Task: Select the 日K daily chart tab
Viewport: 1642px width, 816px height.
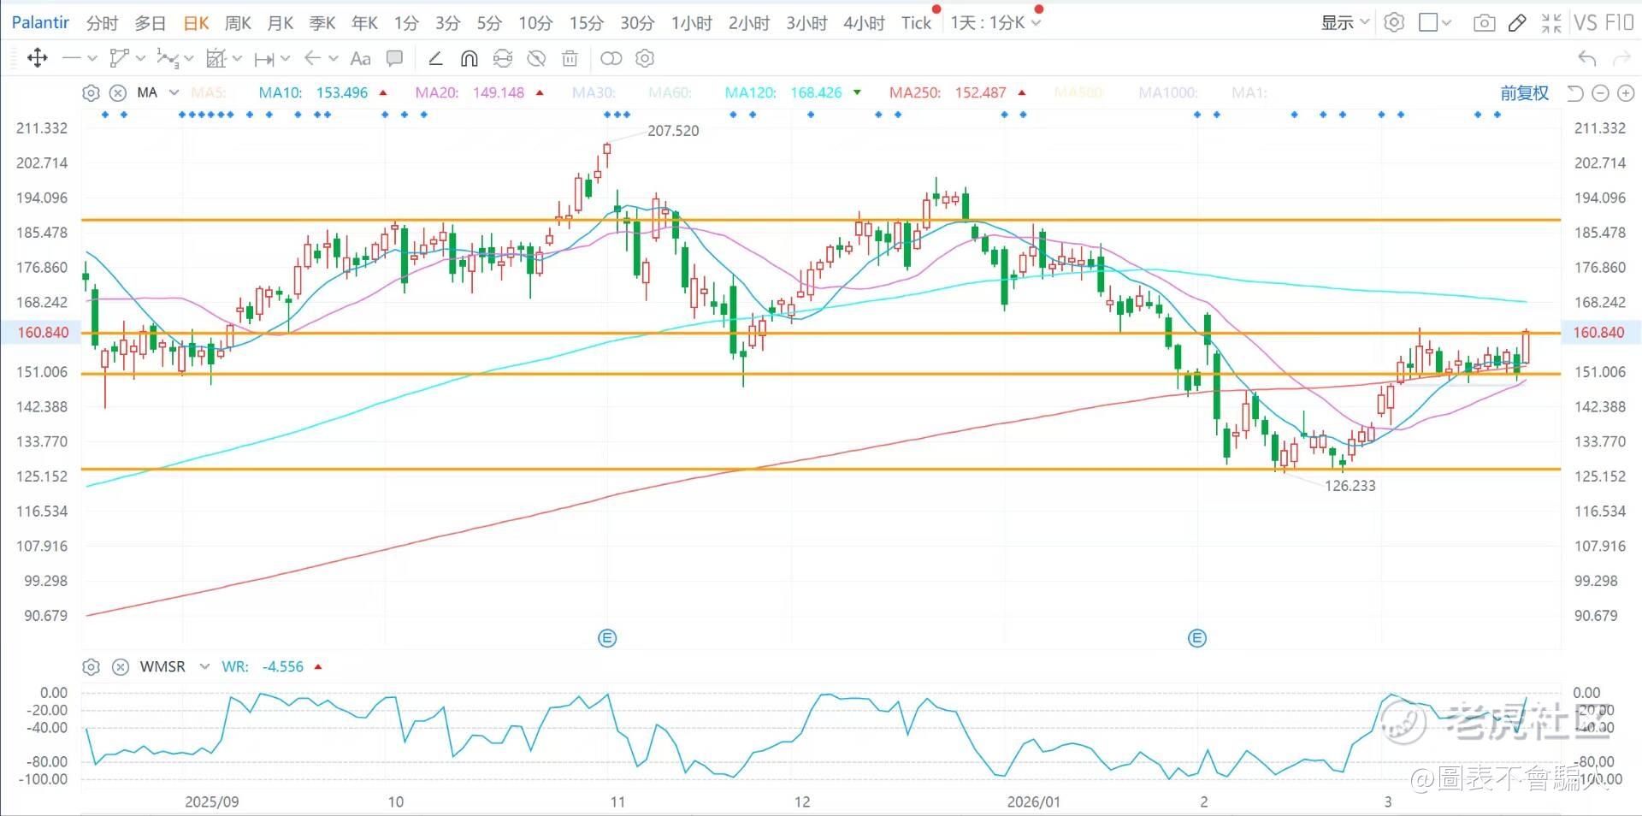Action: (x=196, y=23)
